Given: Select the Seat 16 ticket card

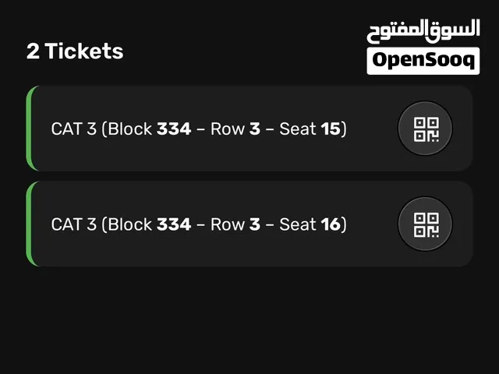Looking at the screenshot, I should click(249, 224).
